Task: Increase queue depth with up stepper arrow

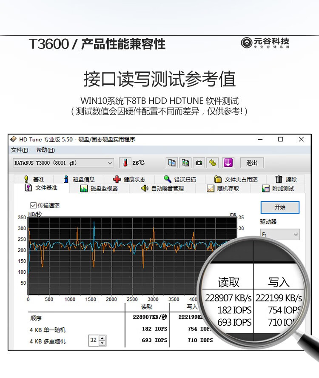Action: point(103,338)
